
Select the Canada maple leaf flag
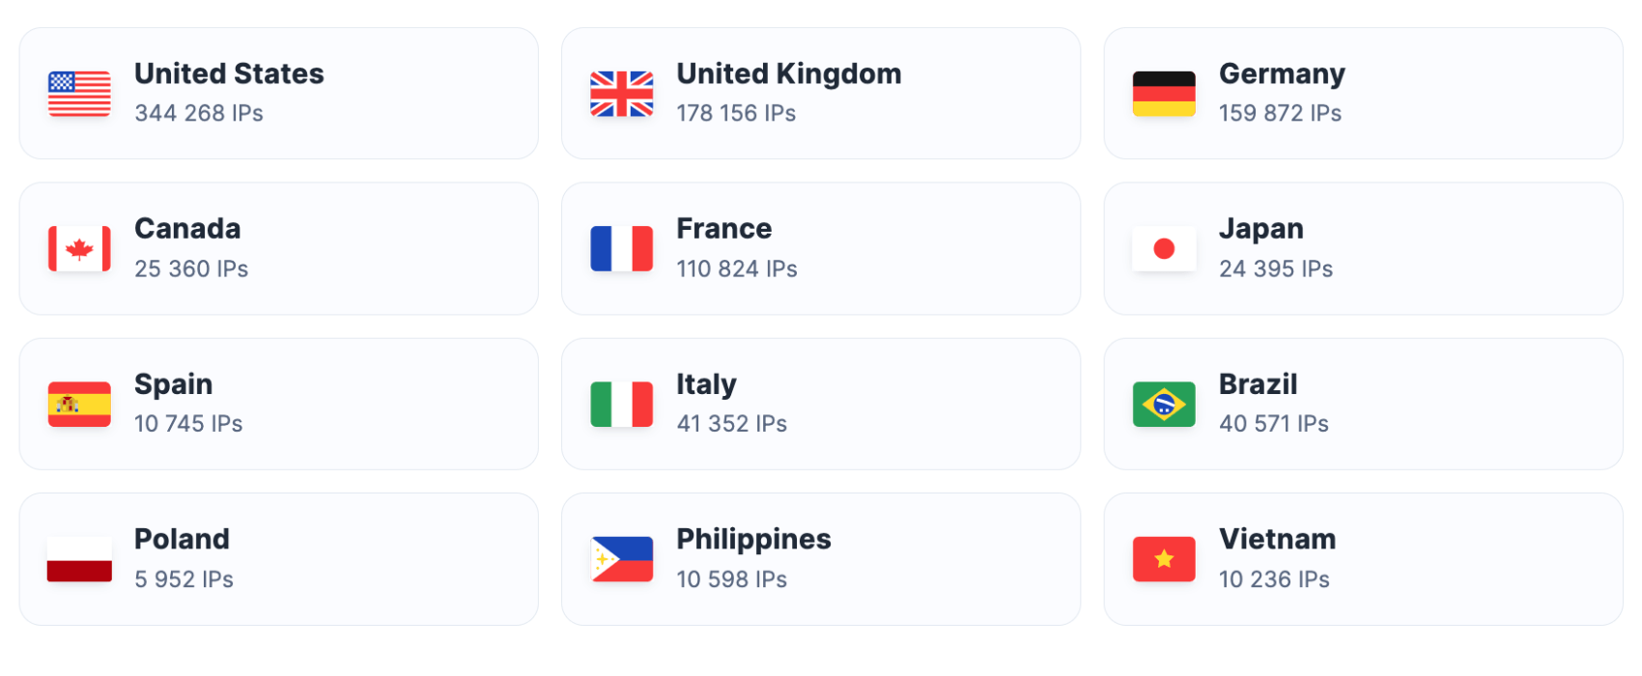(x=79, y=249)
